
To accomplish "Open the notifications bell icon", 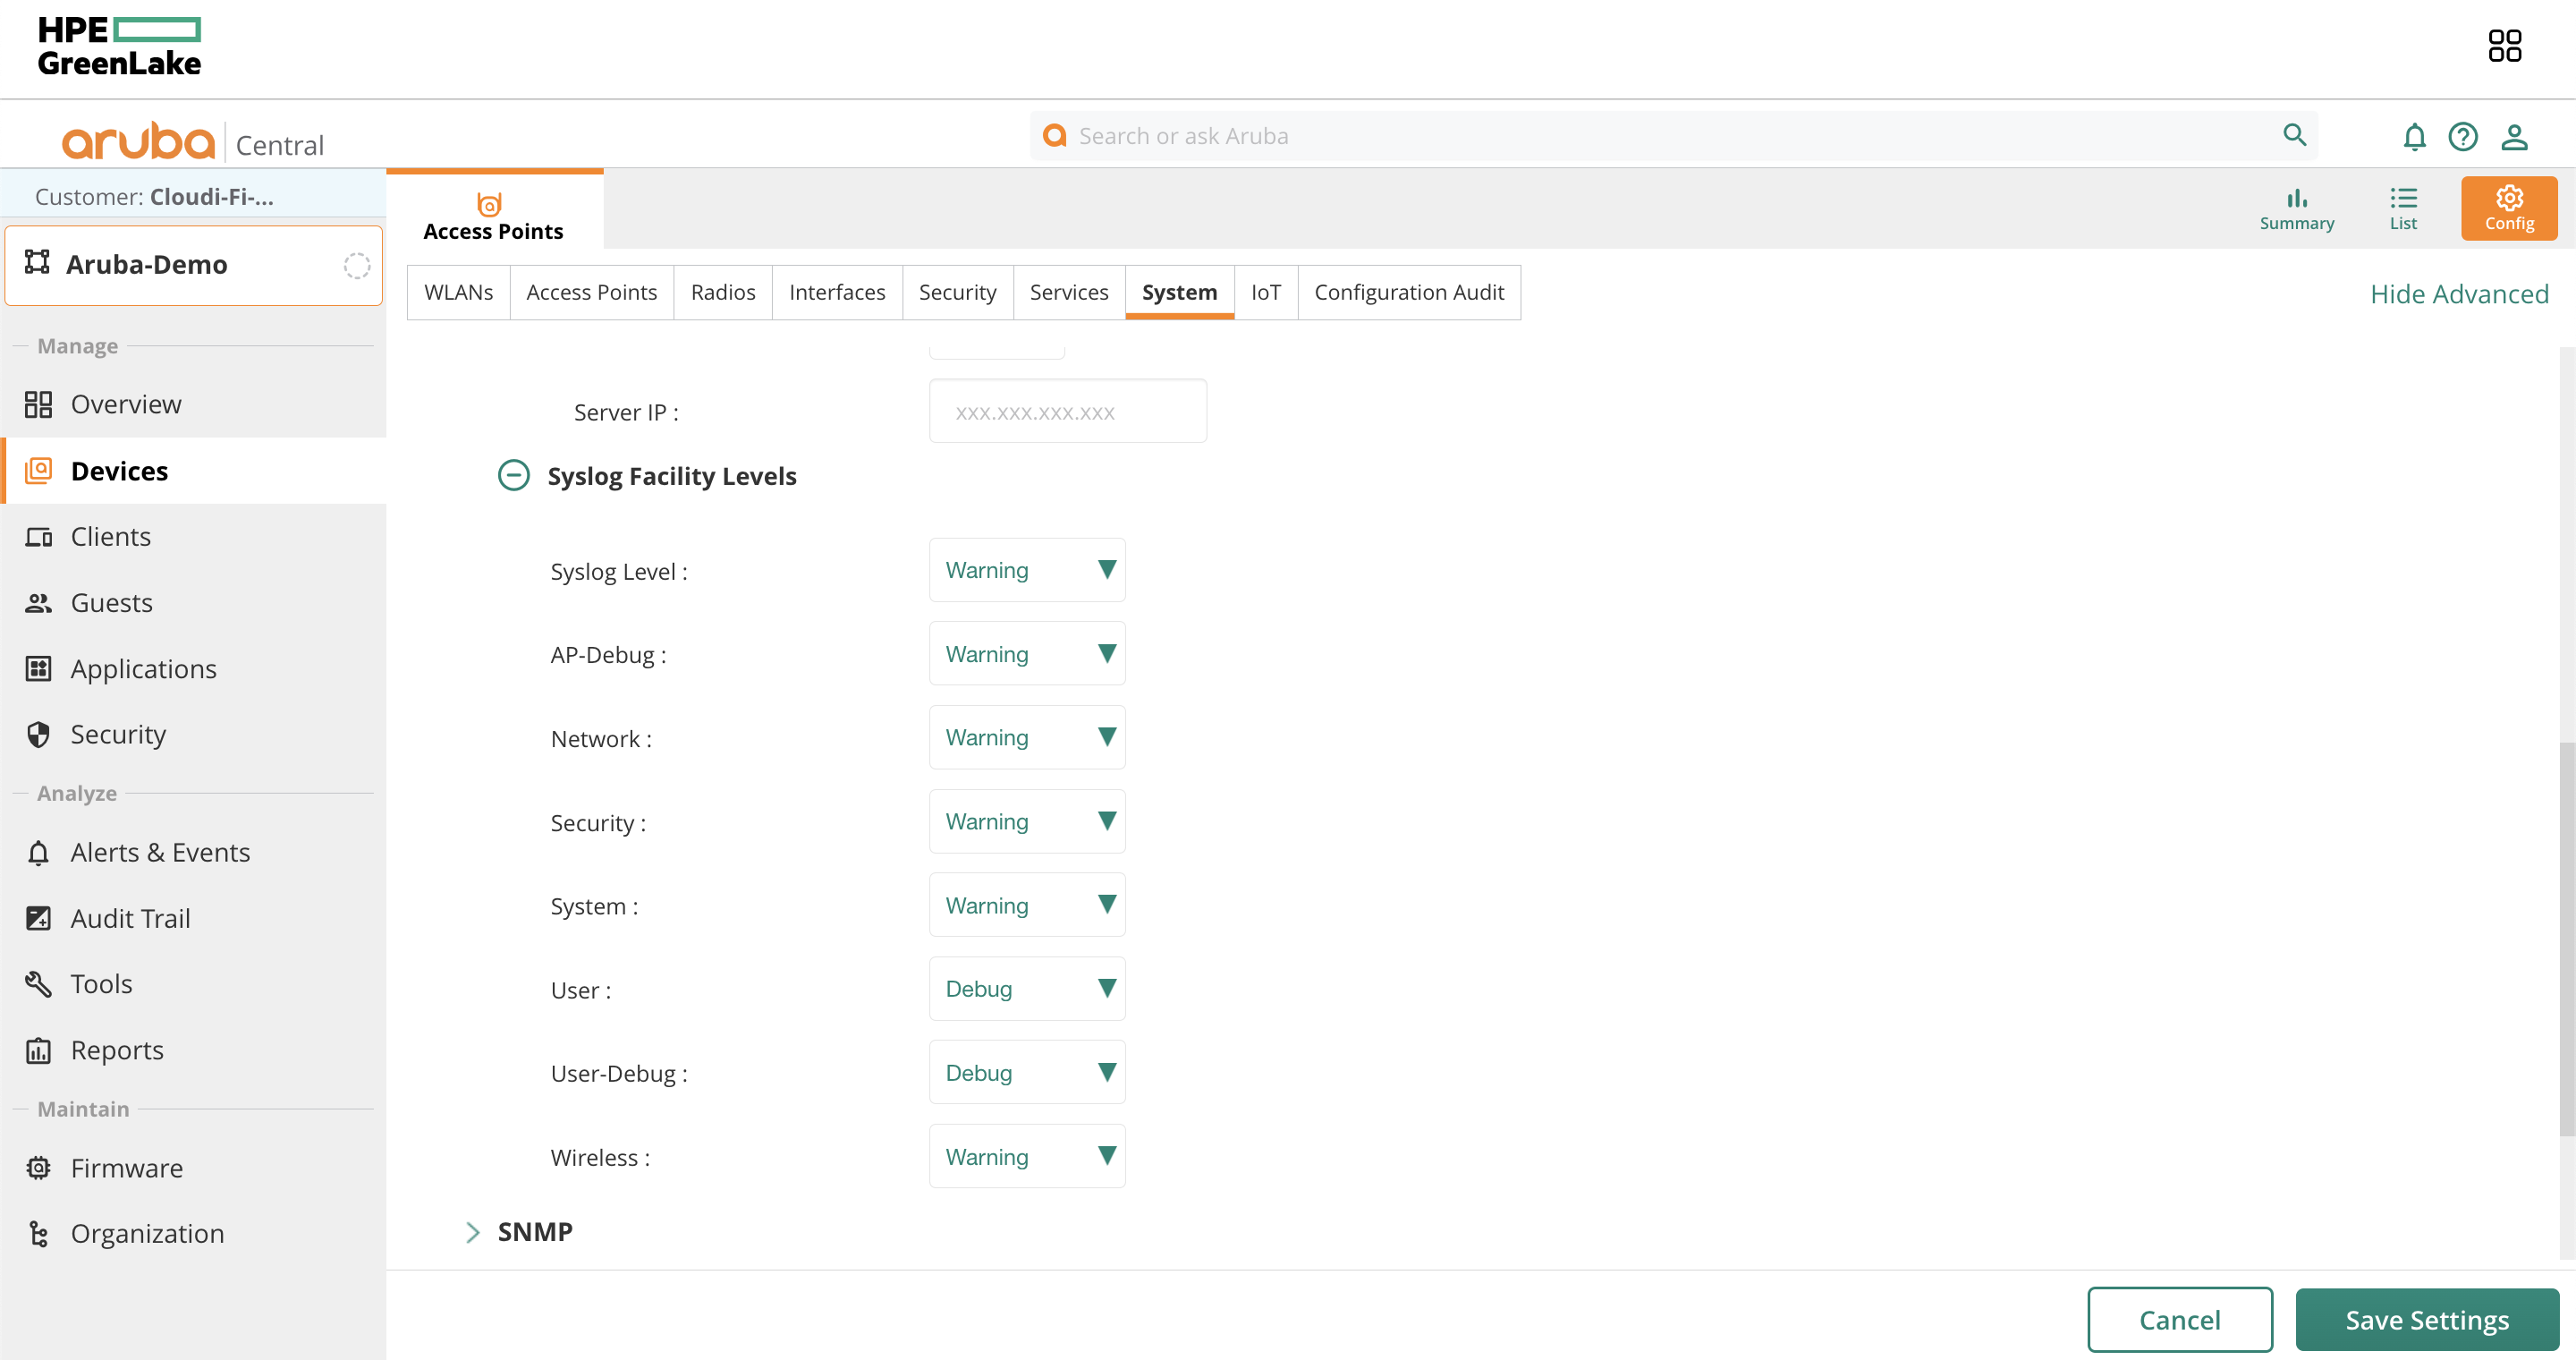I will pos(2414,137).
